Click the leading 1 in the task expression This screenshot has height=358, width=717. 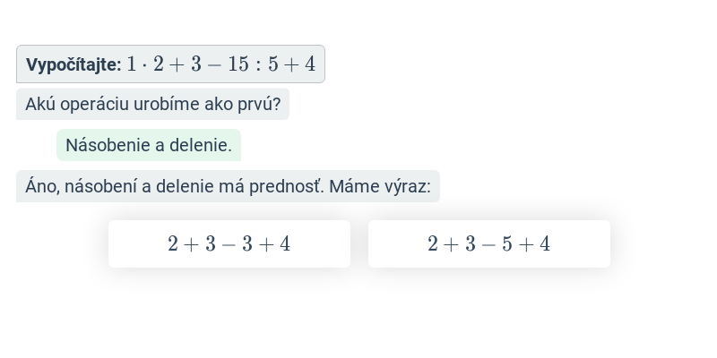point(132,64)
